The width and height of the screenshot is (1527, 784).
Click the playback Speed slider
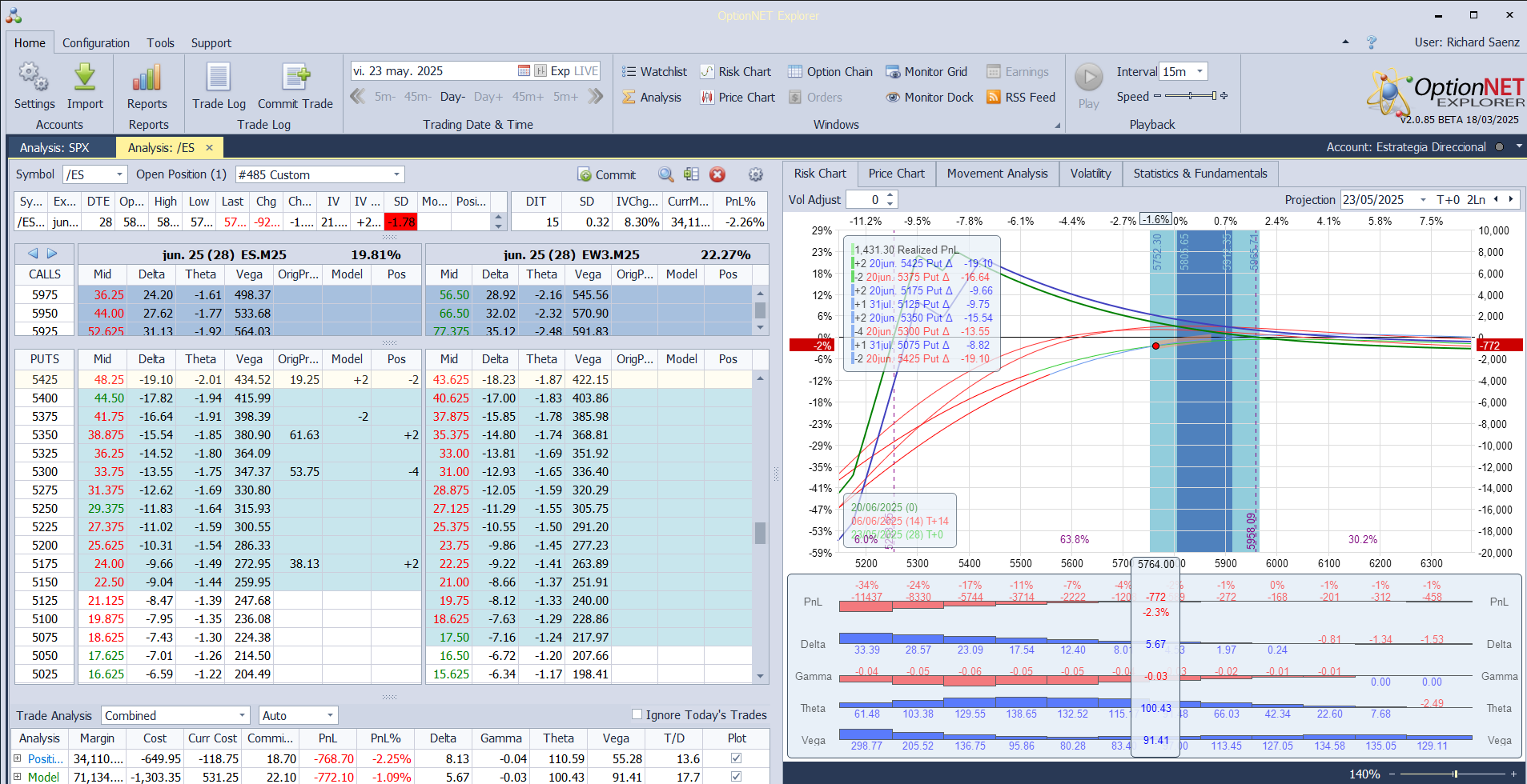[1189, 96]
